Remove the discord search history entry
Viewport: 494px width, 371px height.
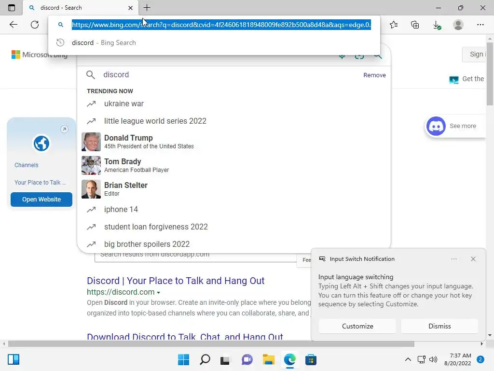374,75
